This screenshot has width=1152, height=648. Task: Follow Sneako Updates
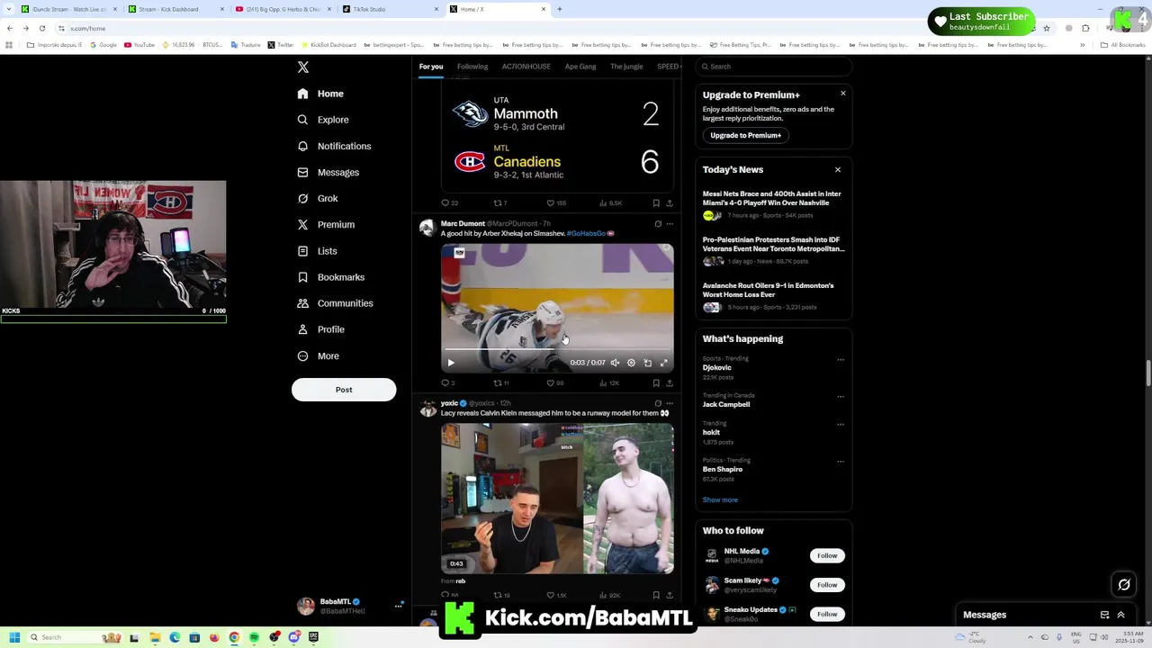coord(827,614)
